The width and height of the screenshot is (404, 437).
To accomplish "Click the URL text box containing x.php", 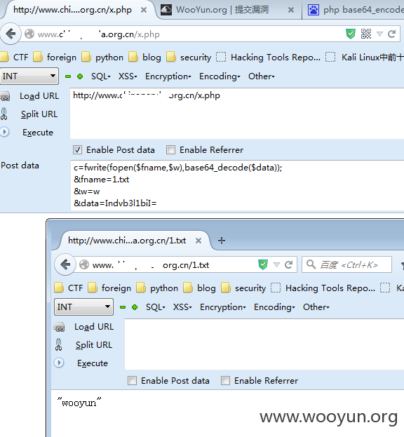I will 237,114.
